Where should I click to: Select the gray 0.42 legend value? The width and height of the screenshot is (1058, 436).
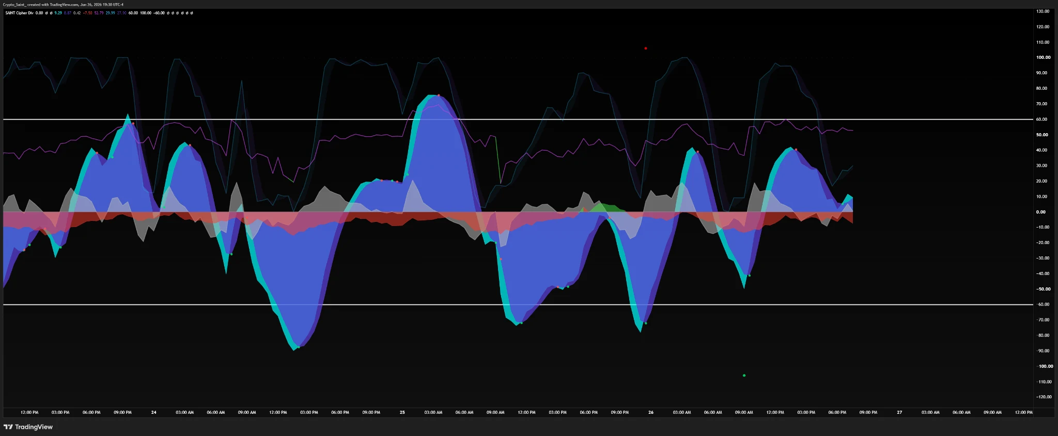[77, 13]
